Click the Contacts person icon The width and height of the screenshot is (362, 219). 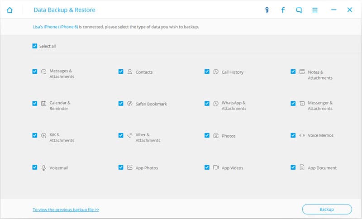pyautogui.click(x=130, y=71)
